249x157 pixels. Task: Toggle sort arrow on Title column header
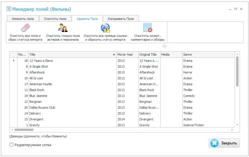[x=114, y=54]
